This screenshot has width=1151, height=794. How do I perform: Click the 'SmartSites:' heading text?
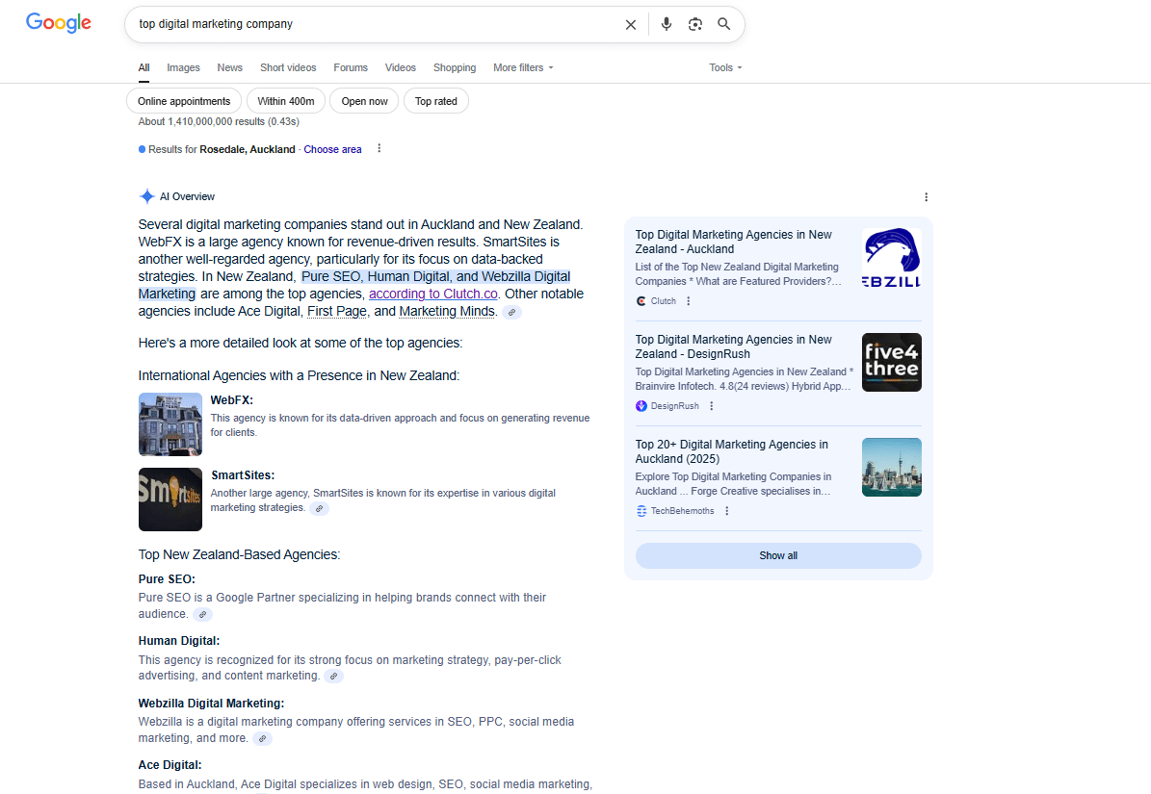tap(243, 475)
